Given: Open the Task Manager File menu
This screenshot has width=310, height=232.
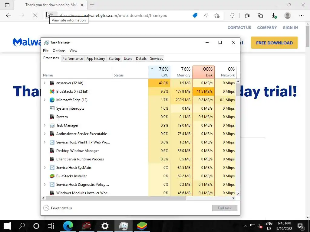Looking at the screenshot, I should click(46, 51).
